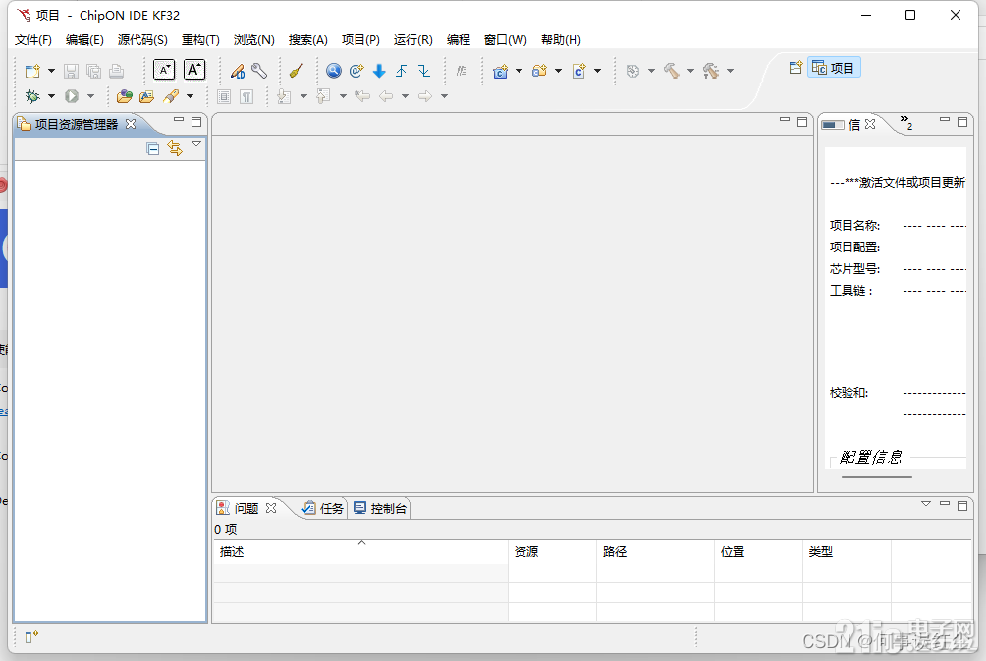This screenshot has height=661, width=986.
Task: Switch to the 控制台 tab
Action: pos(380,508)
